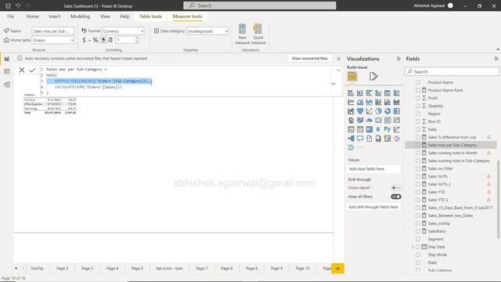Choose Q&A visual speech bubble
This screenshot has width=501, height=282.
point(360,139)
